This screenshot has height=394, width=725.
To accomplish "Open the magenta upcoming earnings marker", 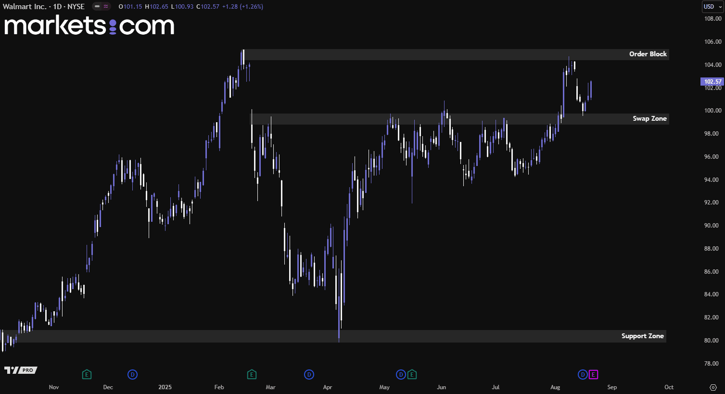I will pos(593,374).
